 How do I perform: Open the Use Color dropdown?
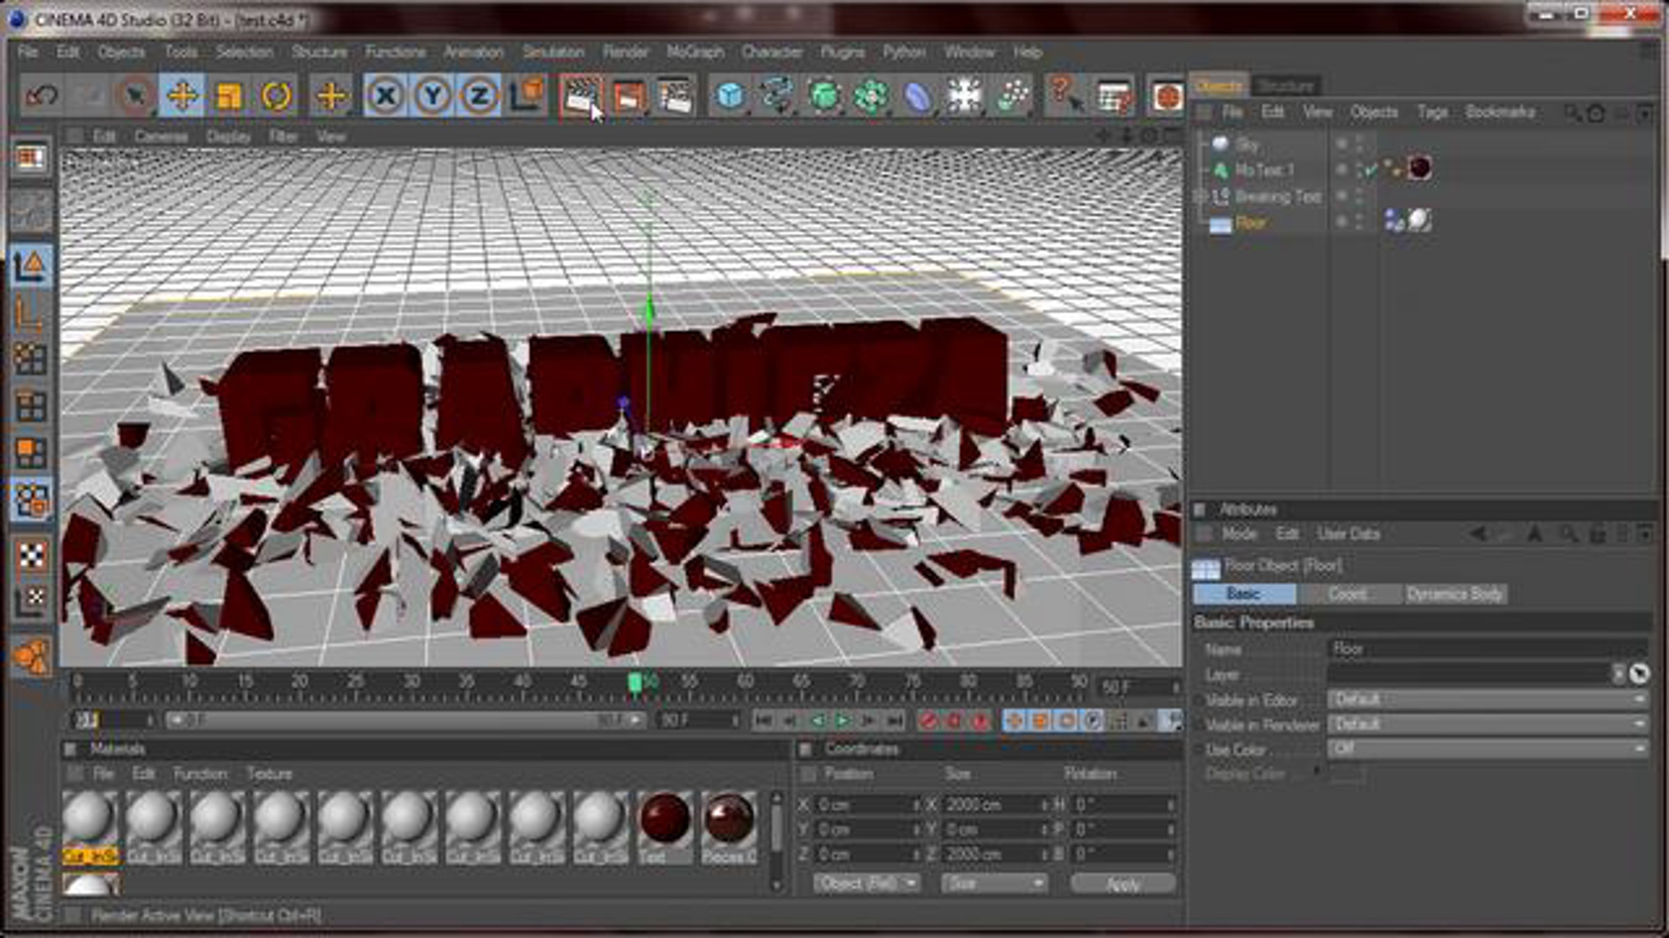1487,749
